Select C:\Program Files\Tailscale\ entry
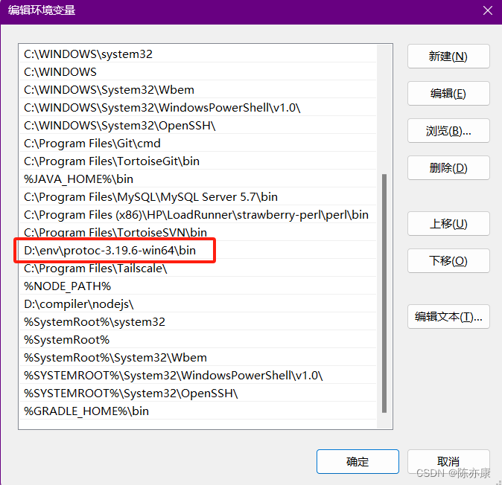This screenshot has width=502, height=485. click(x=197, y=269)
